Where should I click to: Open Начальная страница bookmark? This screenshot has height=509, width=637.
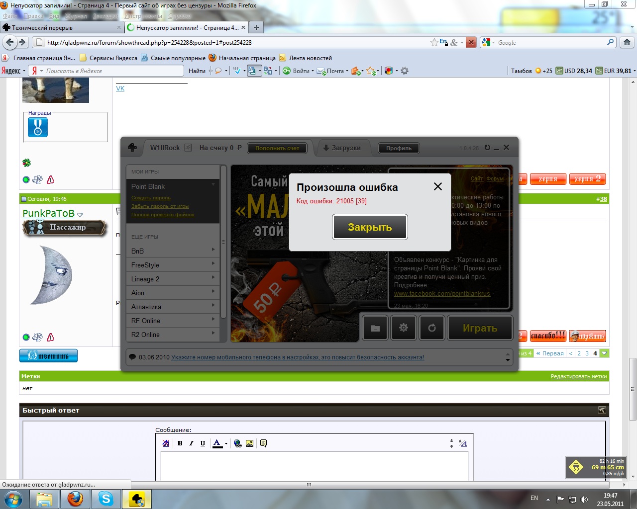pyautogui.click(x=242, y=58)
